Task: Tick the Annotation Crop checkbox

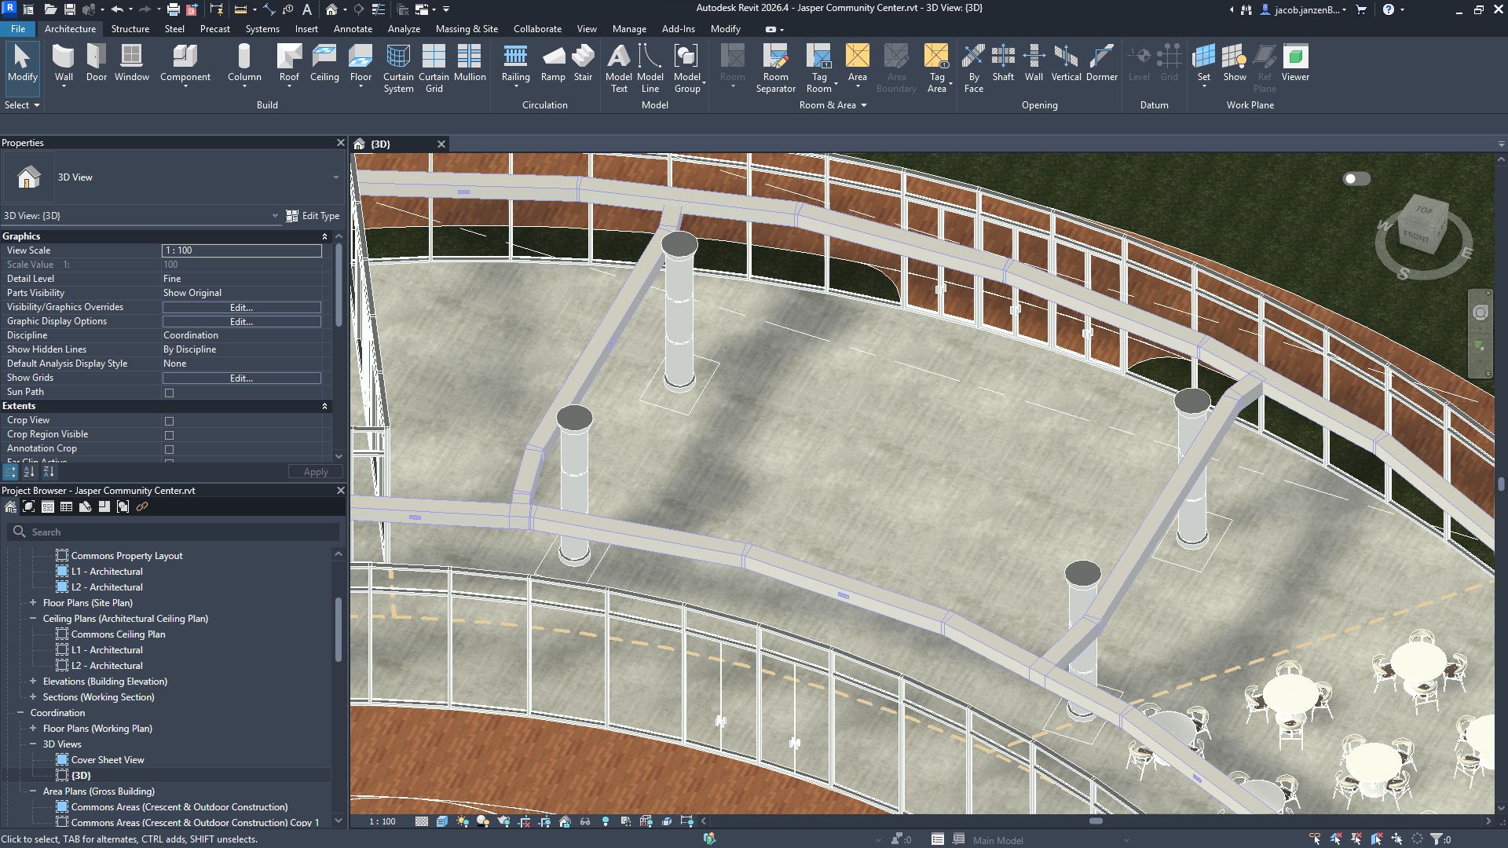Action: click(x=169, y=449)
